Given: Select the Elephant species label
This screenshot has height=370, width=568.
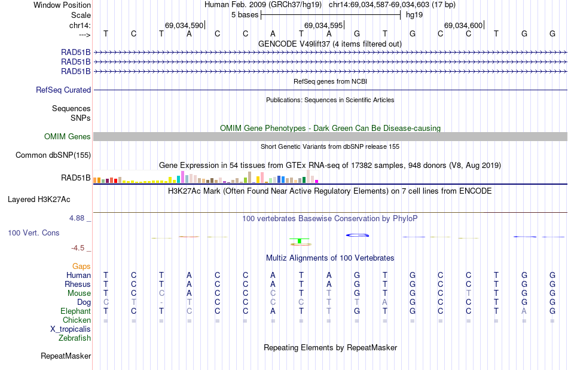Looking at the screenshot, I should (x=76, y=311).
